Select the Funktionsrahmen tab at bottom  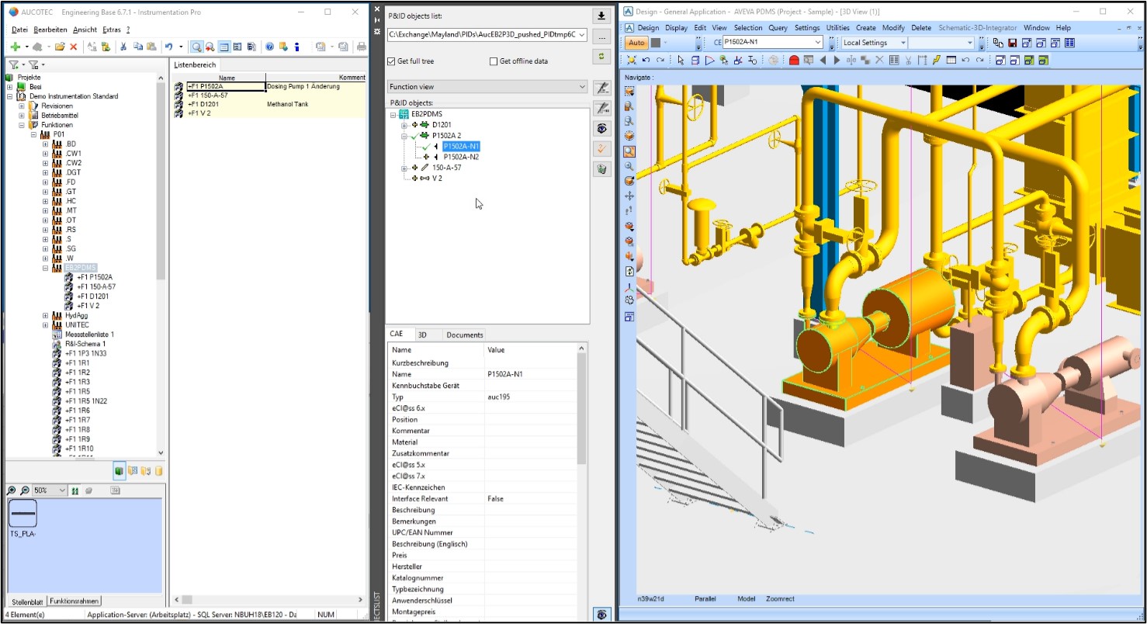74,601
